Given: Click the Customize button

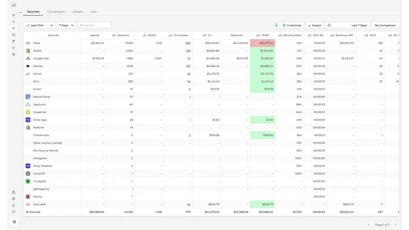Looking at the screenshot, I should point(292,25).
